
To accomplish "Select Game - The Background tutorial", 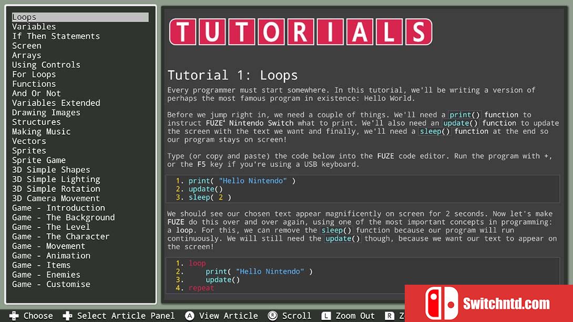I will (x=63, y=217).
